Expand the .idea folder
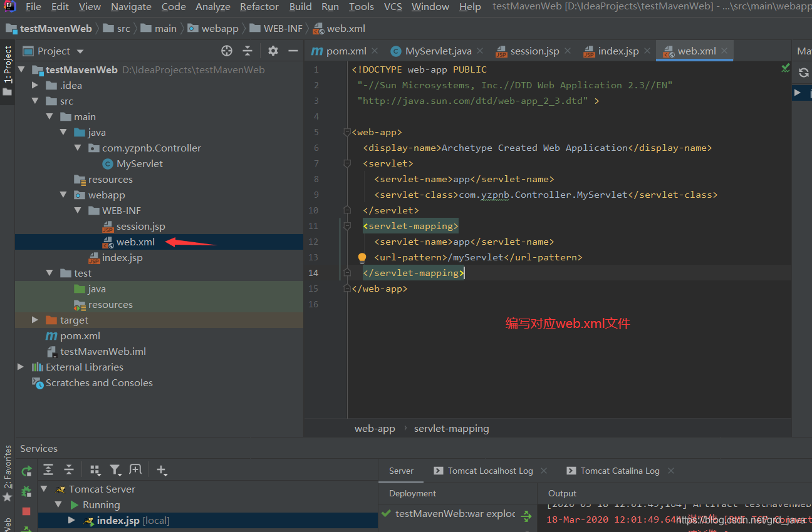Screen dimensions: 812x532 (x=36, y=85)
